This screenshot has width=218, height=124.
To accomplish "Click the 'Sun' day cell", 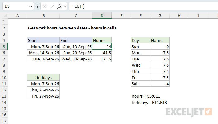I will (x=140, y=46).
